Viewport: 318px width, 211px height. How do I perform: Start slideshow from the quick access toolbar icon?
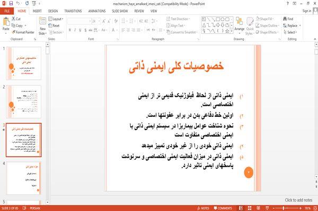[34, 4]
